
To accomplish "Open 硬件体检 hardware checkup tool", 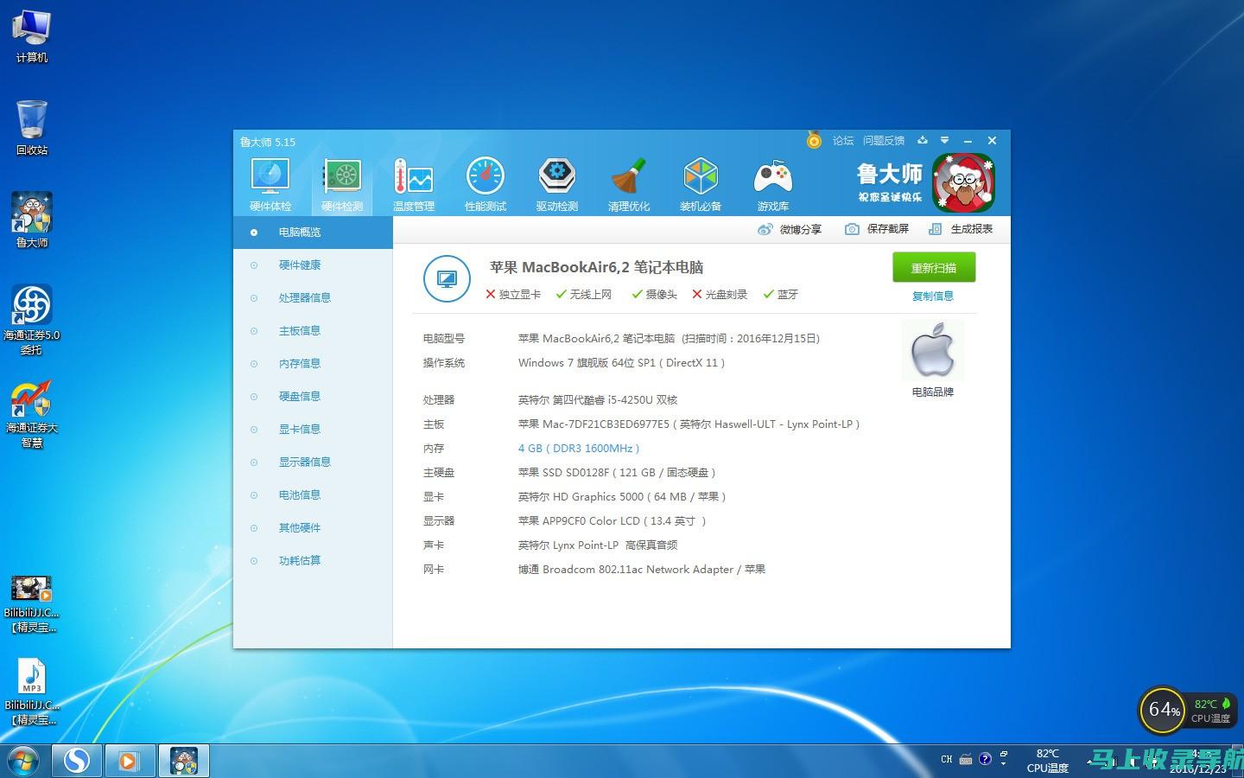I will (x=270, y=184).
